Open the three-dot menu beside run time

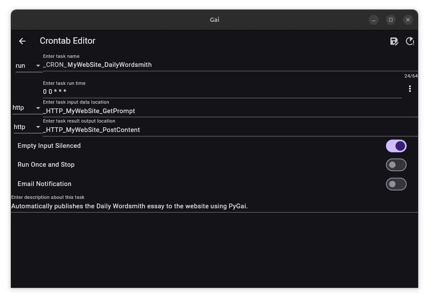pyautogui.click(x=410, y=89)
